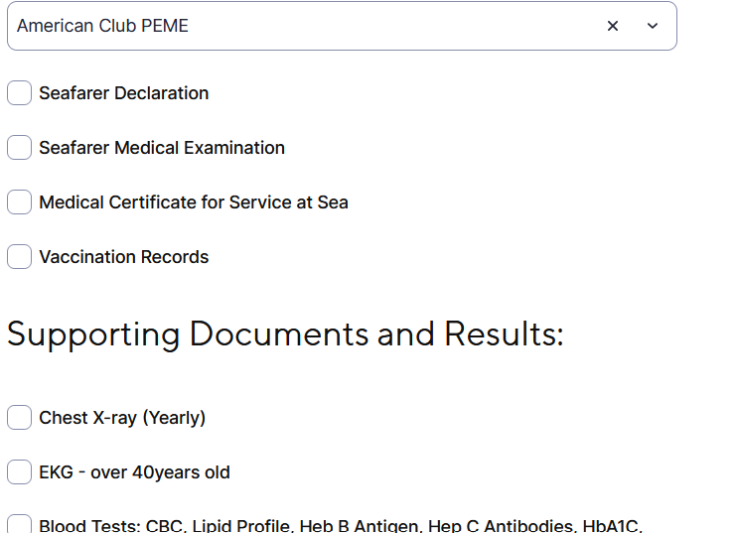Click the Chest X-ray (Yearly) label
This screenshot has width=737, height=533.
click(x=122, y=418)
